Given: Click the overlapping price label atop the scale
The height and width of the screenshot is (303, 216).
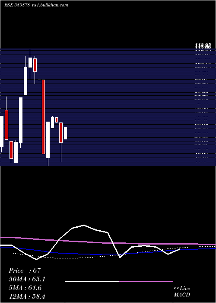Looking at the screenshot, I should tap(203, 46).
